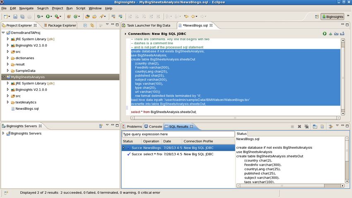The image size is (352, 198).
Task: Switch to Task Launcher for Big Data tab
Action: point(146,25)
